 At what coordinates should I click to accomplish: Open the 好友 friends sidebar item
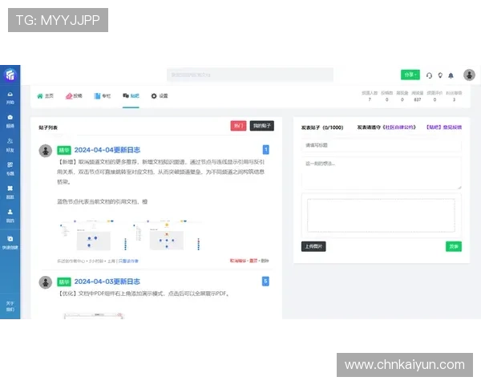tap(10, 145)
